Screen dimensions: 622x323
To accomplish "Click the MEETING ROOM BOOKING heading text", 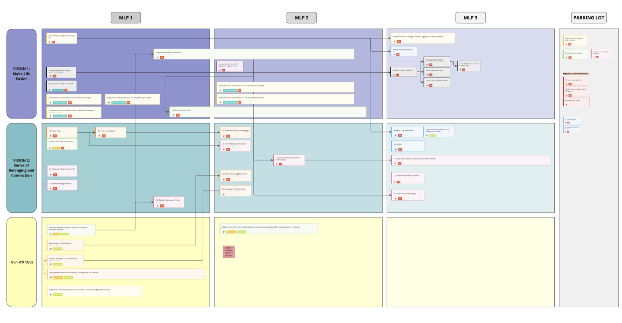I will coord(576,73).
